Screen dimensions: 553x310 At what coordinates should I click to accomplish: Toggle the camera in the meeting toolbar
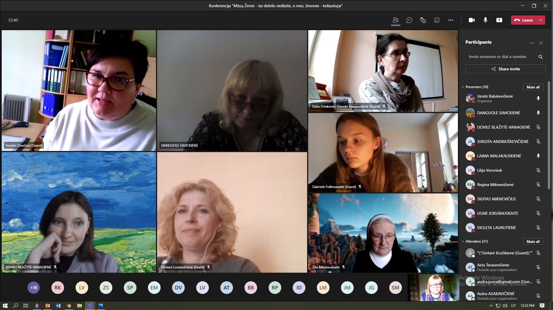tap(472, 20)
